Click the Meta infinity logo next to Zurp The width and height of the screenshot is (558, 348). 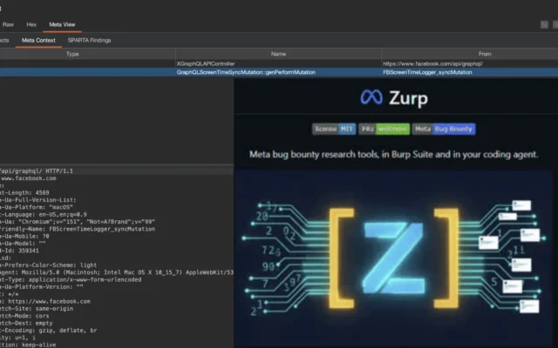click(x=371, y=97)
